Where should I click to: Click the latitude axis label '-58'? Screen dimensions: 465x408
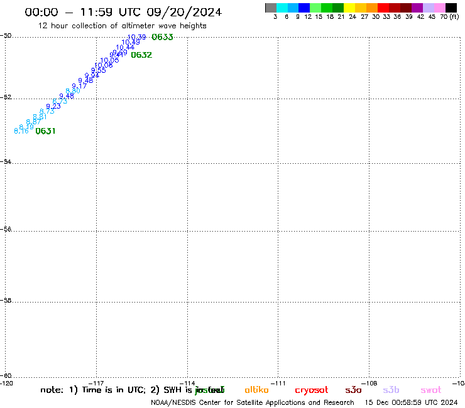click(x=6, y=301)
